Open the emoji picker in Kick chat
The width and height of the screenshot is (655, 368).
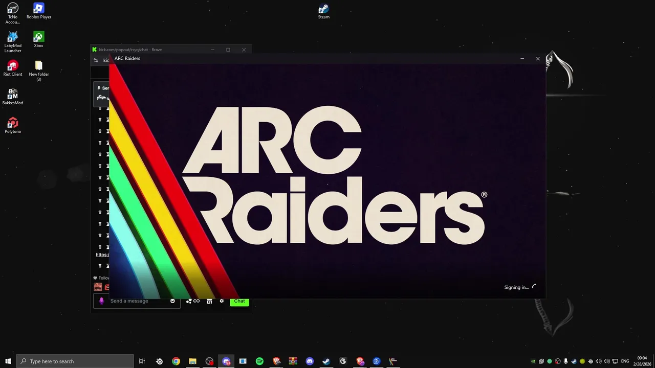(172, 301)
